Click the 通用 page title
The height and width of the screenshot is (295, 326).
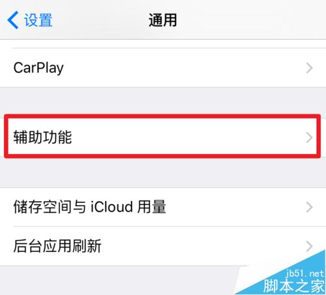163,20
